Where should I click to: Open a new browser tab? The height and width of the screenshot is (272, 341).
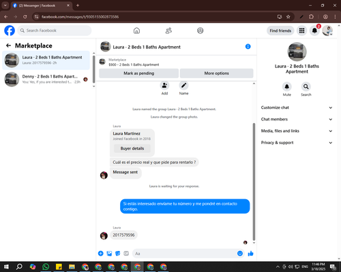tap(78, 5)
